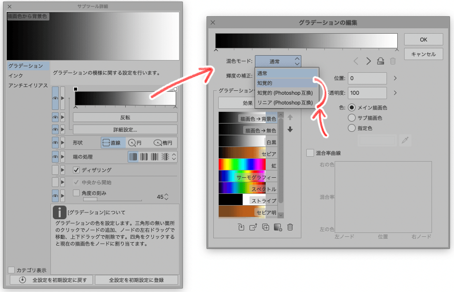This screenshot has height=292, width=454.
Task: Click the 角度の刻み slider
Action: 113,199
